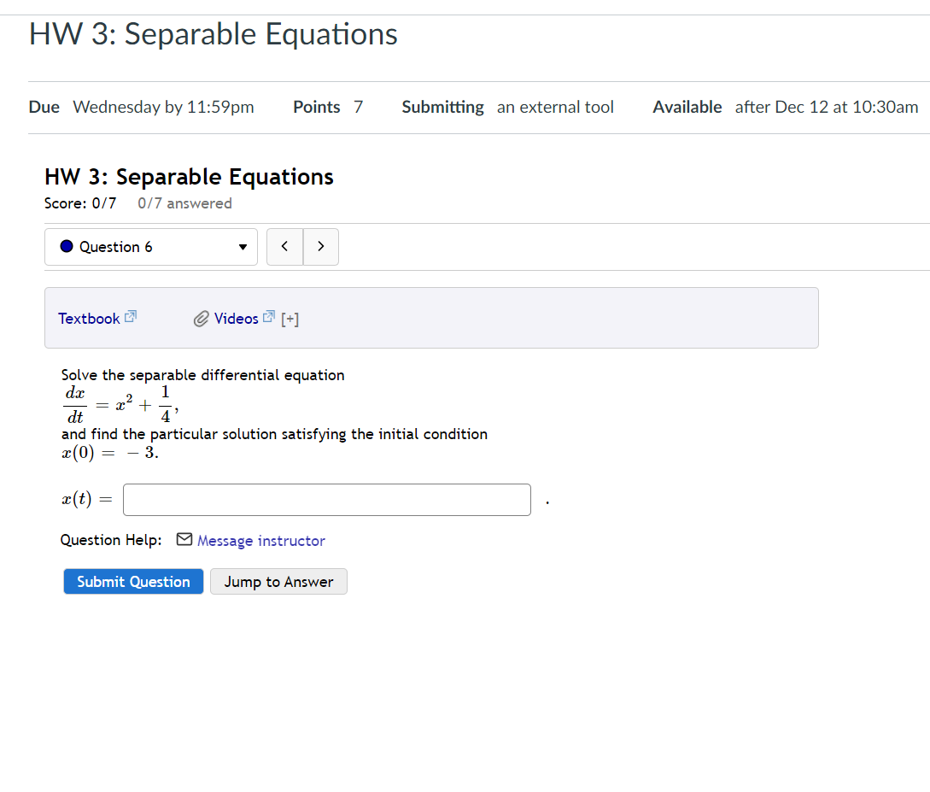This screenshot has width=930, height=792.
Task: Open the Textbook link
Action: coord(89,319)
